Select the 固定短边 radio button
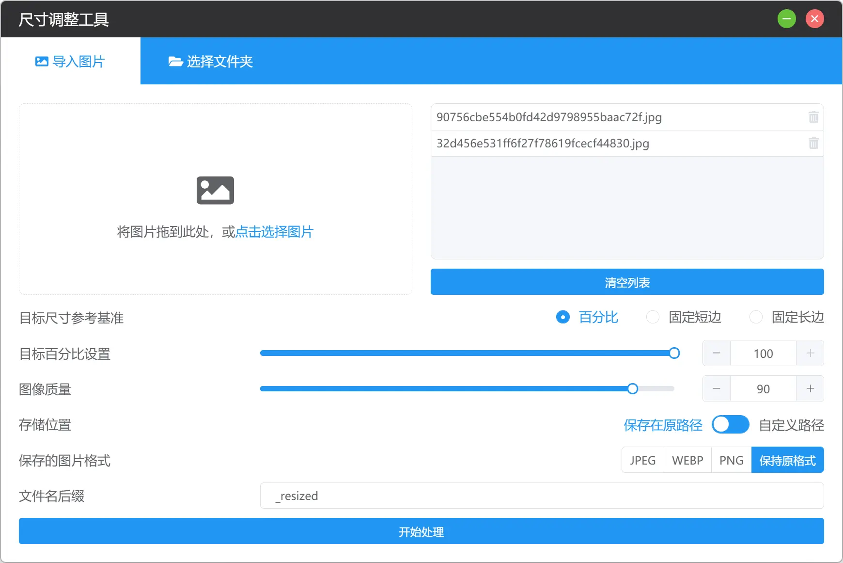This screenshot has width=843, height=563. (653, 317)
